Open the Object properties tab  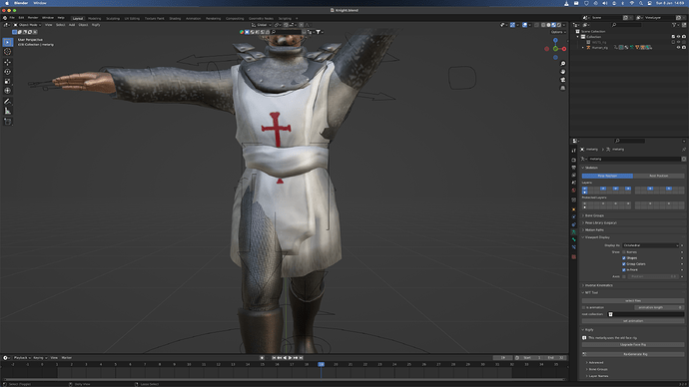[574, 209]
